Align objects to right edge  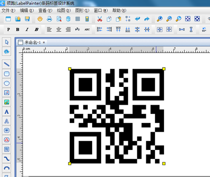(109, 29)
